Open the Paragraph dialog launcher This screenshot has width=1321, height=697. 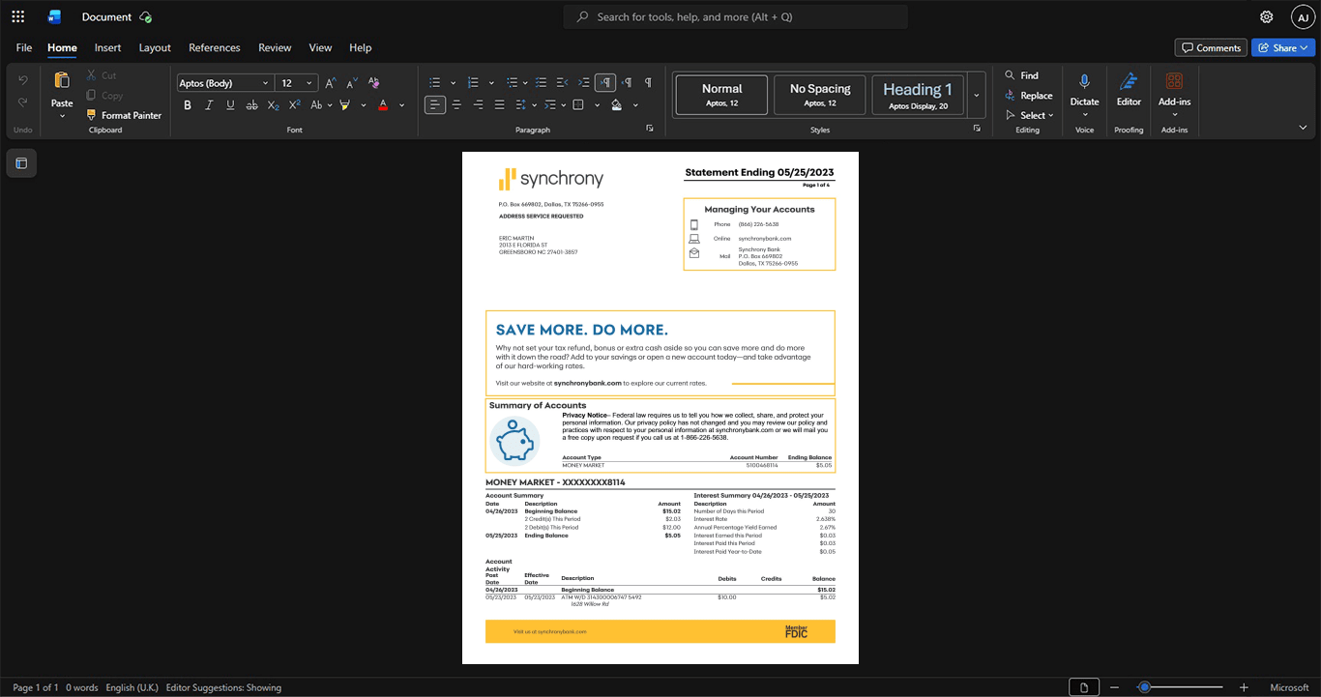[x=650, y=129]
